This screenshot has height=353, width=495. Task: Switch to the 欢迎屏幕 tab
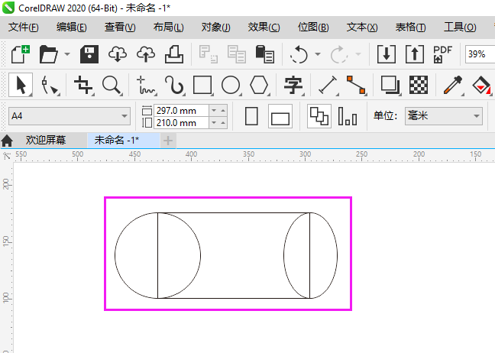(x=46, y=140)
